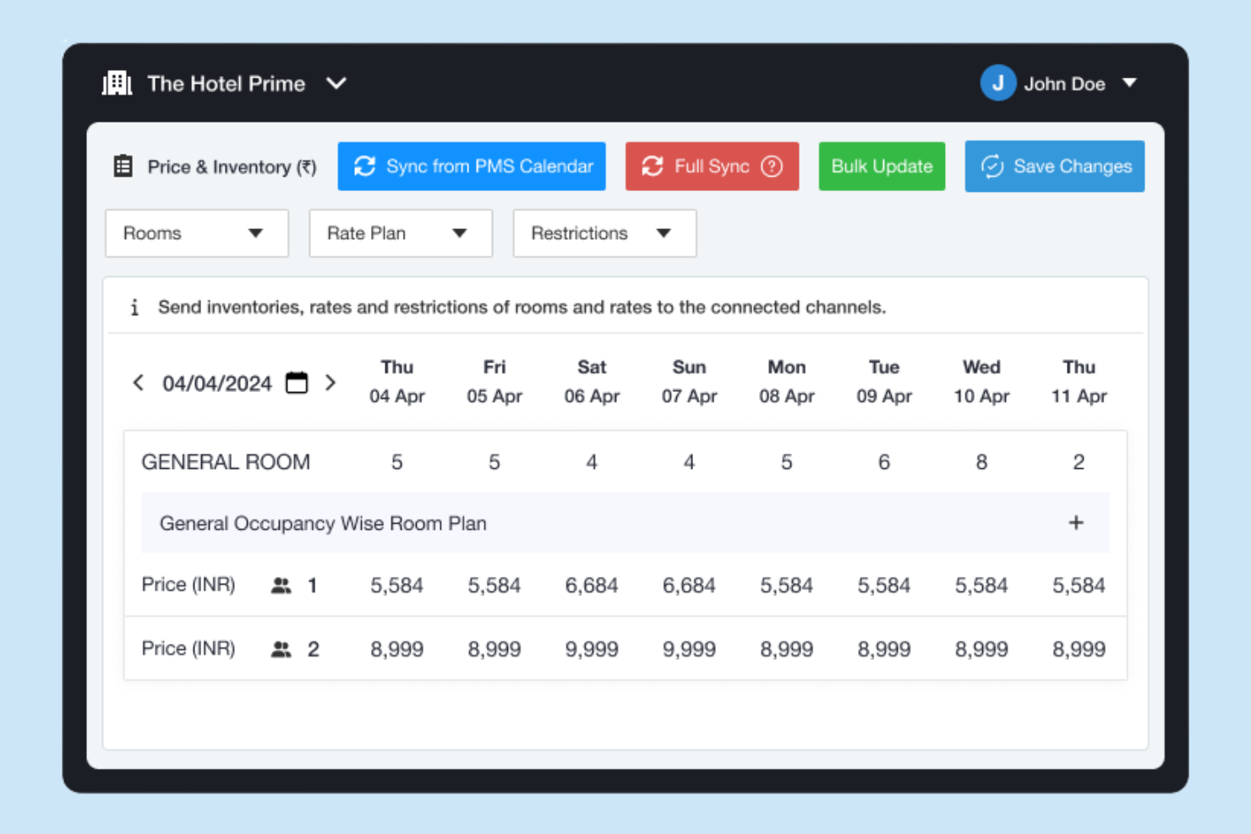This screenshot has height=834, width=1251.
Task: Click the Bulk Update button
Action: click(x=882, y=166)
